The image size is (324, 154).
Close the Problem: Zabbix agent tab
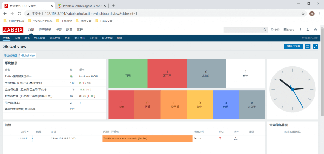105,6
